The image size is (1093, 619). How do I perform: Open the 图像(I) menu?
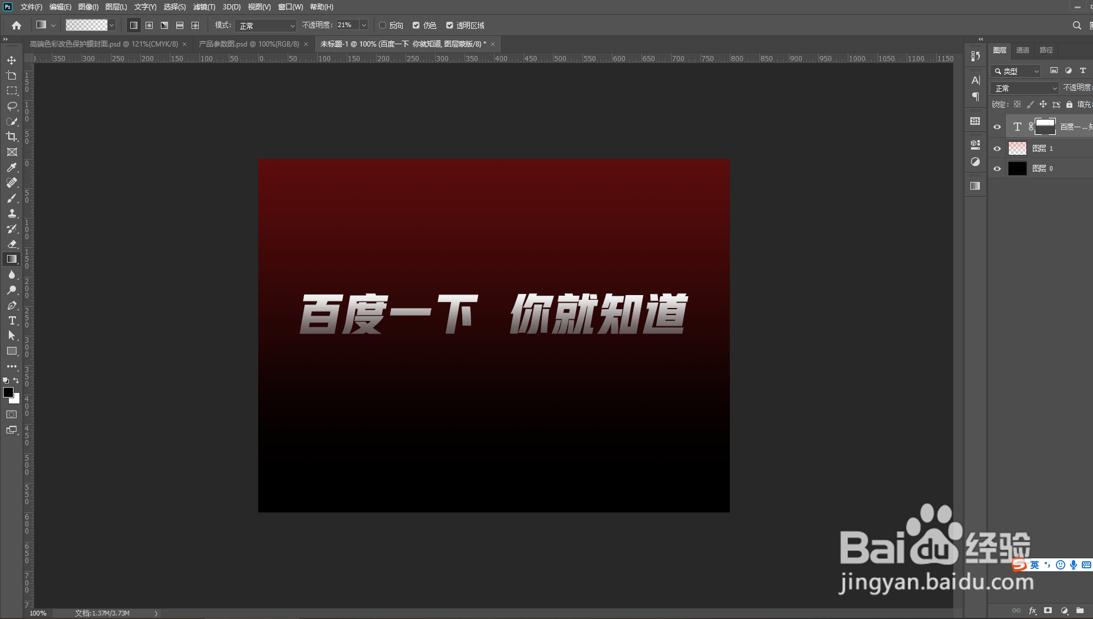click(x=88, y=7)
